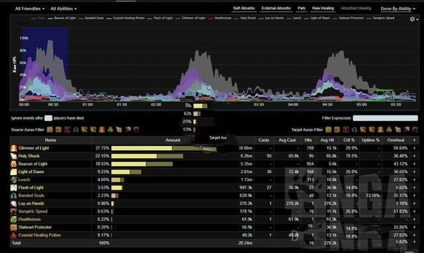Select the Pets option
The image size is (424, 253).
click(x=301, y=8)
